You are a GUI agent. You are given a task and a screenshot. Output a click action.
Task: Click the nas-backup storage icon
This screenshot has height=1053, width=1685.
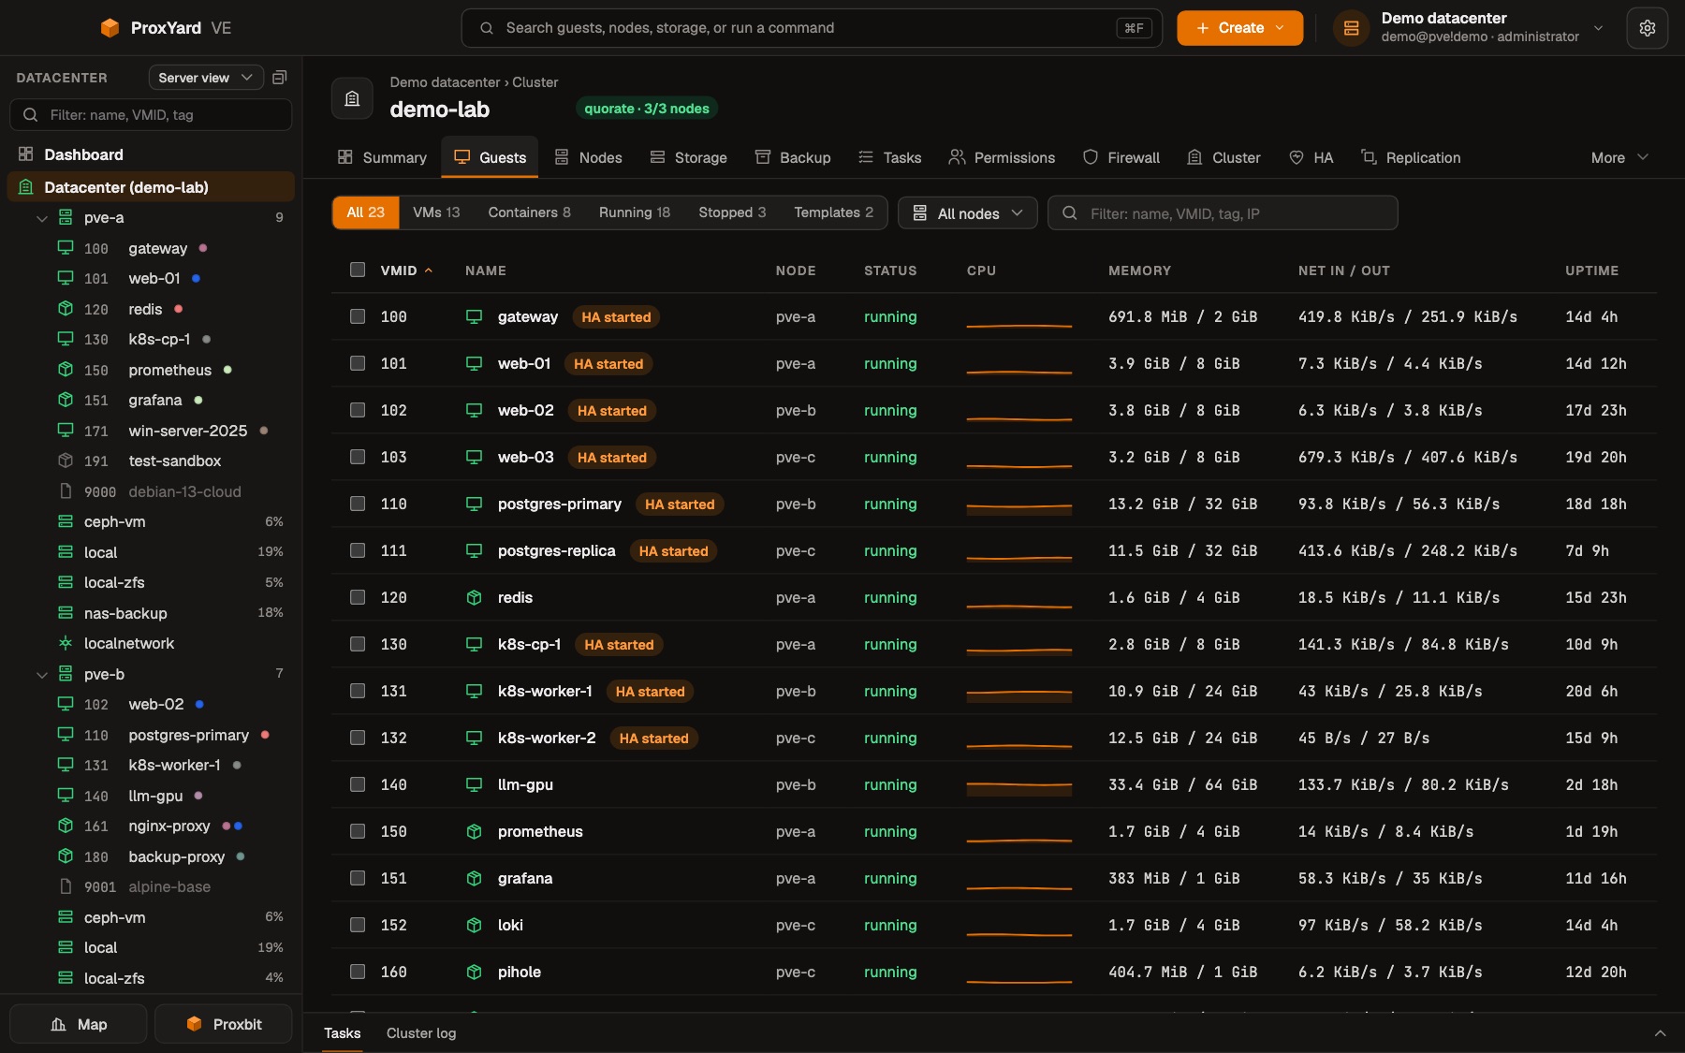(x=66, y=613)
